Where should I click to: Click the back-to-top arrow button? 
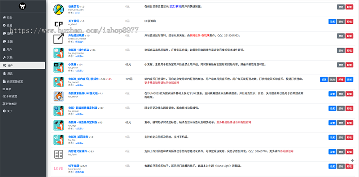pos(352,161)
